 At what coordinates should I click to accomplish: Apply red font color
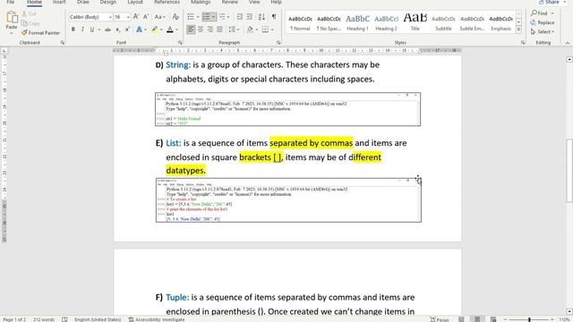click(x=169, y=30)
